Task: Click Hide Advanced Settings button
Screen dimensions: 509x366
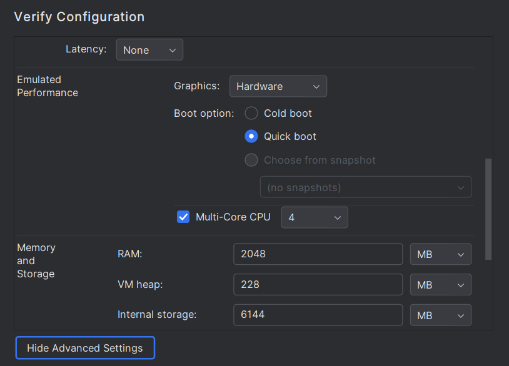Action: (x=85, y=348)
